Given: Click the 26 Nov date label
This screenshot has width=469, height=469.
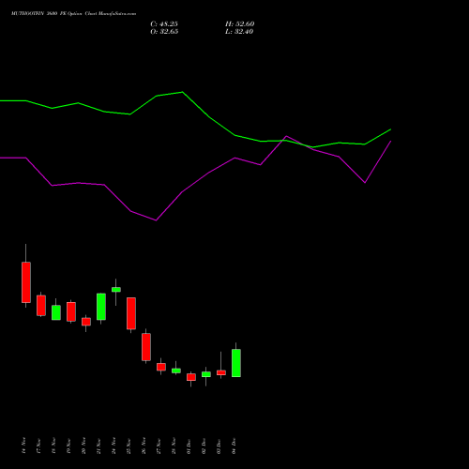Looking at the screenshot, I should coord(144,446).
